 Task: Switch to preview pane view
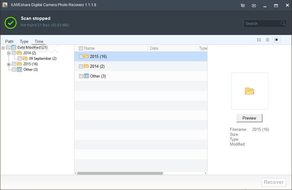pyautogui.click(x=276, y=40)
